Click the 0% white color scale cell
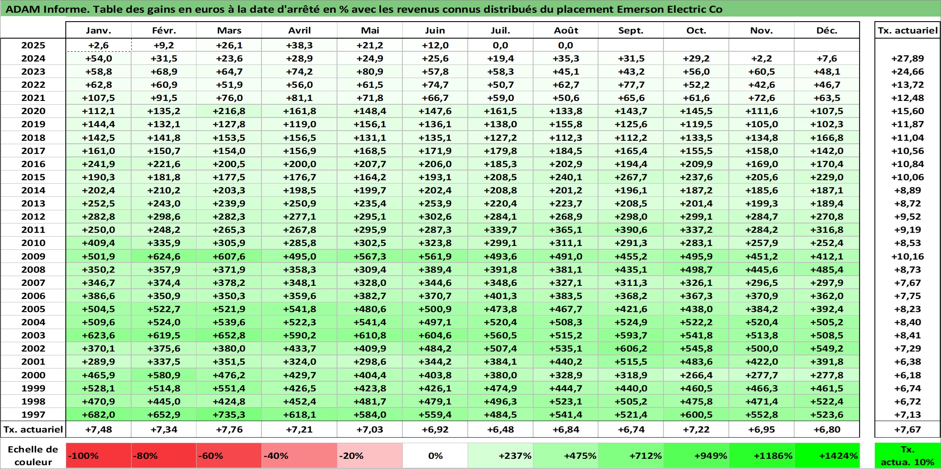The image size is (941, 469). tap(435, 456)
